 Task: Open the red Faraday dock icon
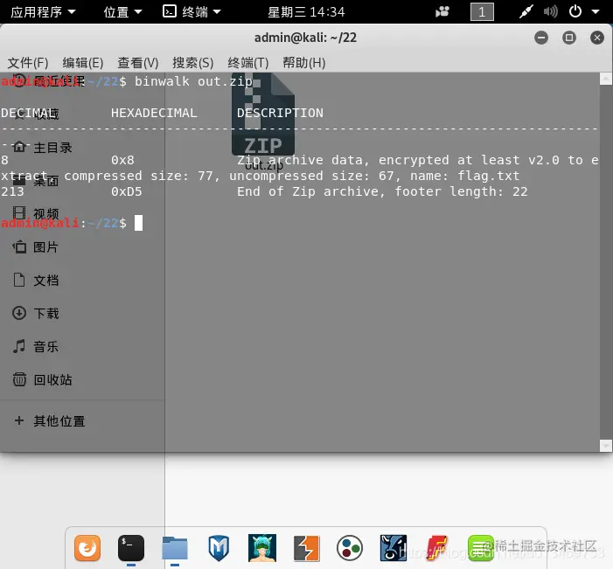click(x=437, y=547)
